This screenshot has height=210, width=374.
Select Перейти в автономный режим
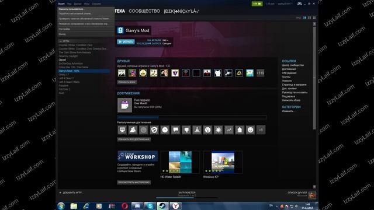(x=75, y=13)
